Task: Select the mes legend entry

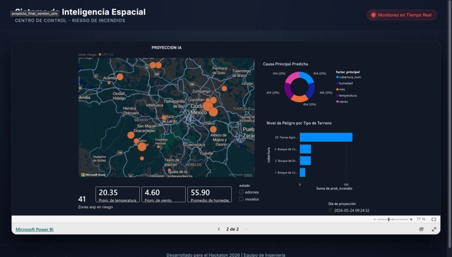Action: tap(341, 89)
